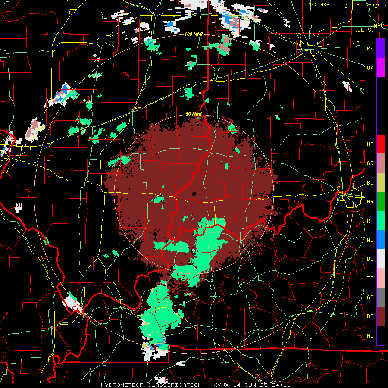Click the RA rain legend swatch
The width and height of the screenshot is (388, 388).
[381, 221]
